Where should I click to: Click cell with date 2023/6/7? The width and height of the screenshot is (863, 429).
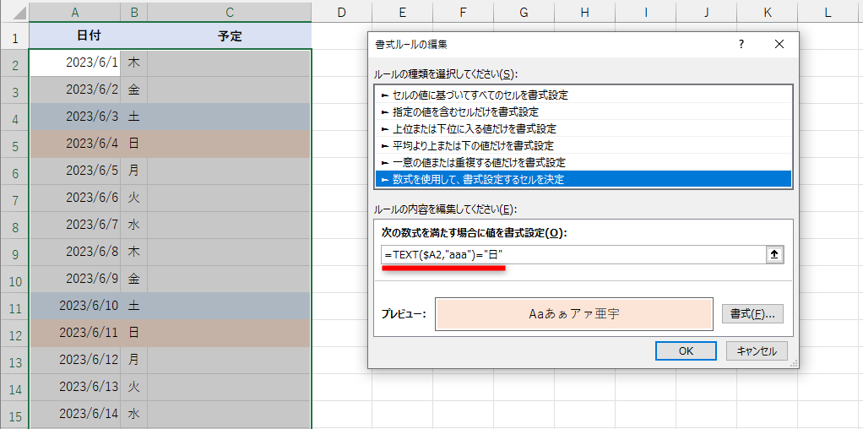[x=75, y=225]
